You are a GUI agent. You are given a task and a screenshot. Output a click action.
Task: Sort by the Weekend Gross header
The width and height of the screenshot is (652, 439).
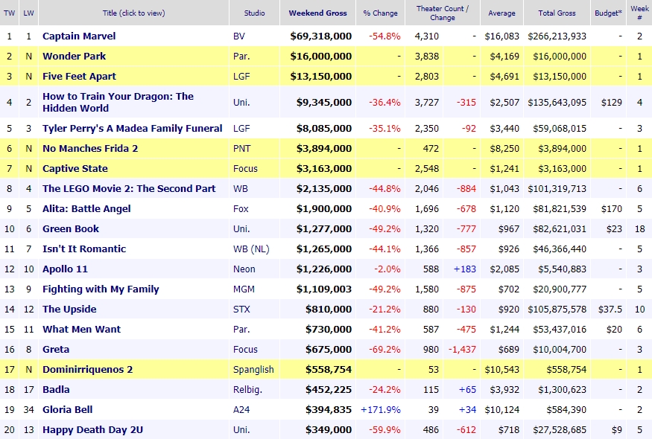pyautogui.click(x=317, y=13)
